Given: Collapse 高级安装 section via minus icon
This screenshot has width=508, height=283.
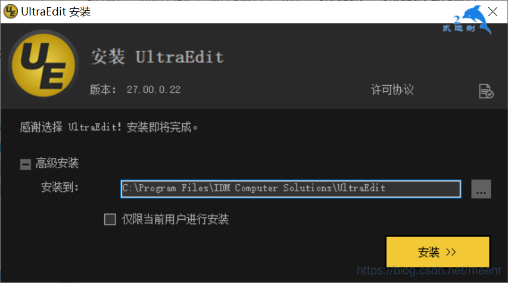Looking at the screenshot, I should [26, 164].
